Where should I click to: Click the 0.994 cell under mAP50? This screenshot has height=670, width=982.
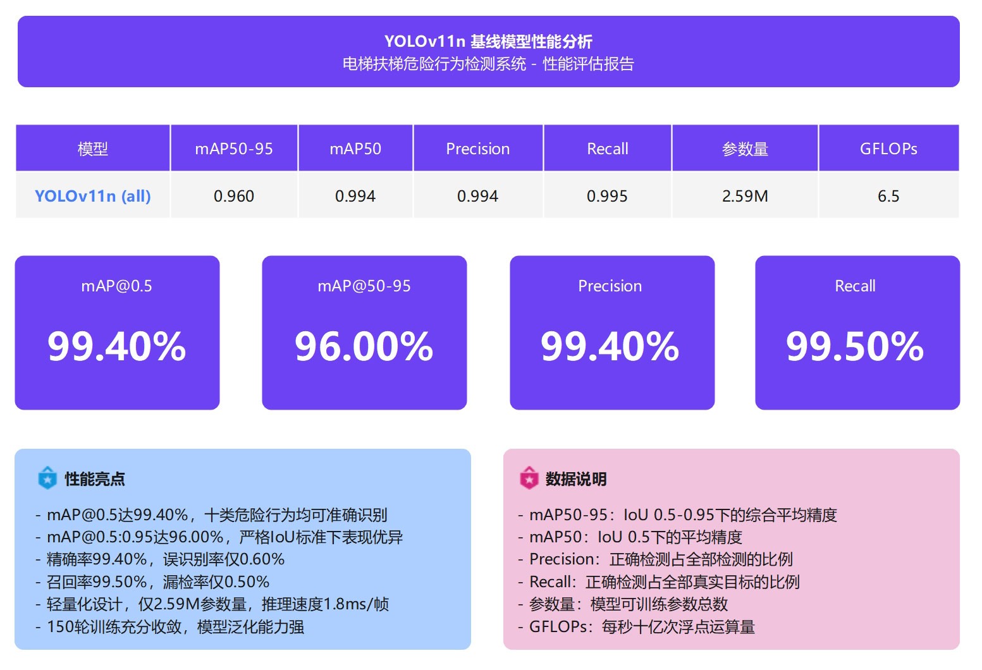coord(355,196)
